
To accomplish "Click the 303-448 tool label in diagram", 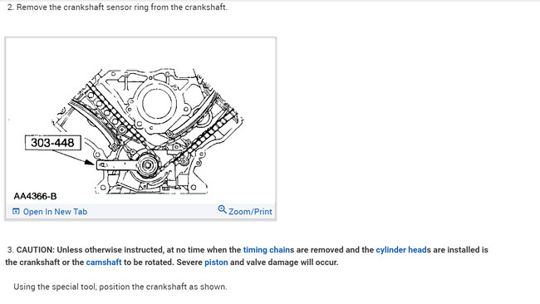I will pyautogui.click(x=52, y=143).
